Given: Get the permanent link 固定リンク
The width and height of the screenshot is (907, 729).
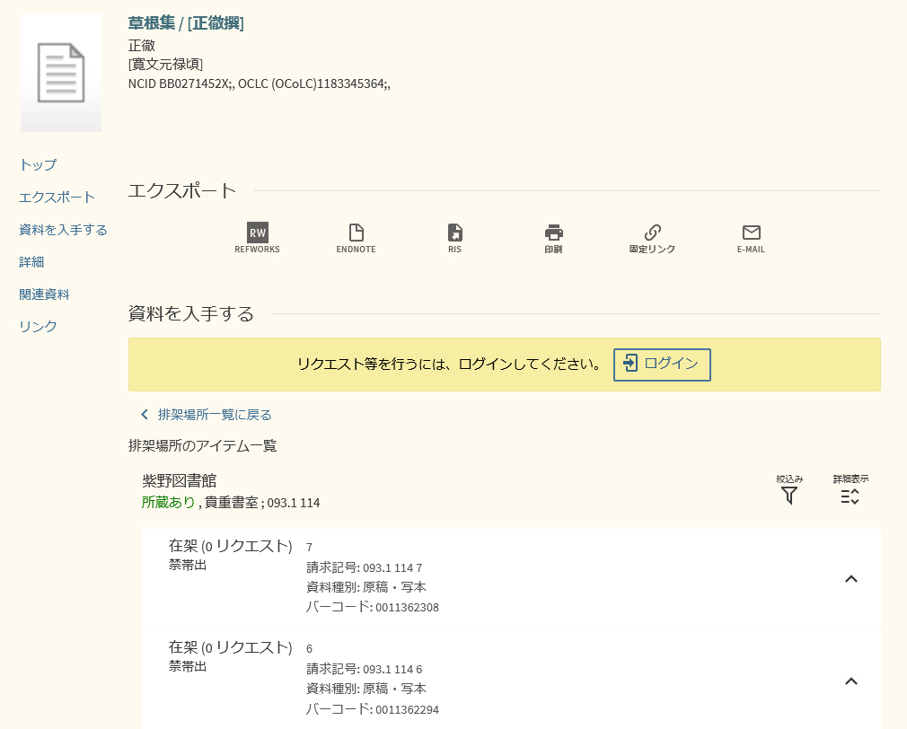Looking at the screenshot, I should tap(652, 238).
